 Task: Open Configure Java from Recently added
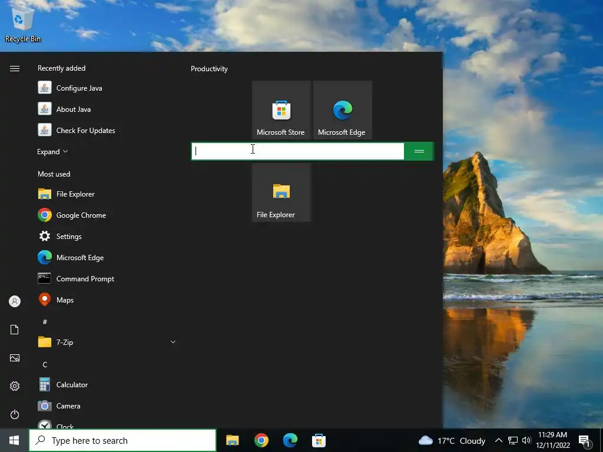(108, 88)
